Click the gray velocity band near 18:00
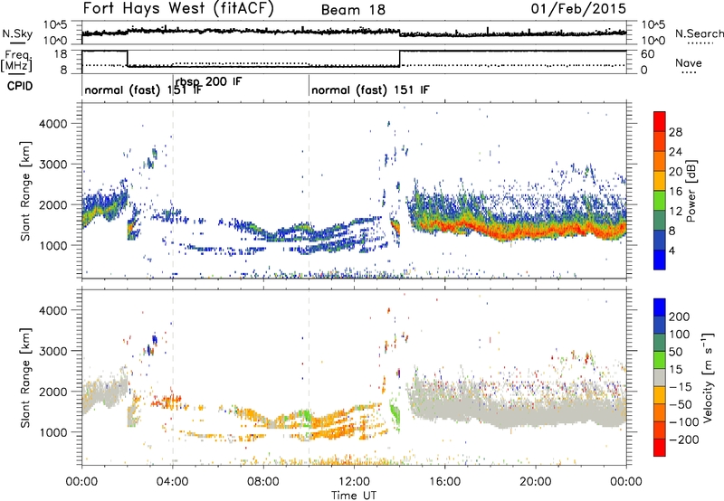 coord(491,413)
